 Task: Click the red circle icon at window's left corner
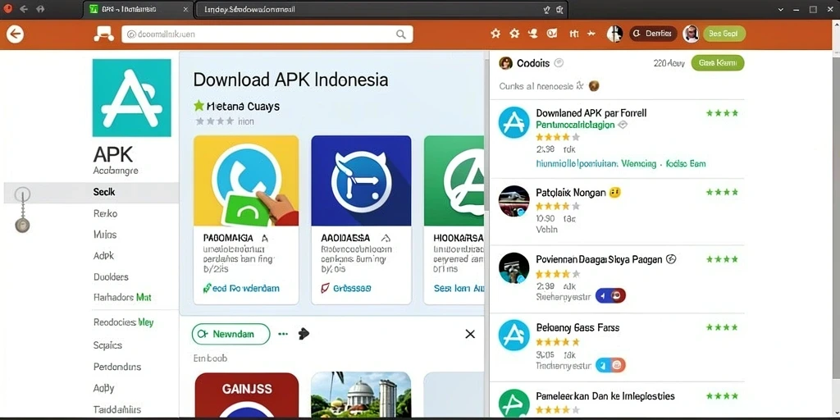[7, 9]
